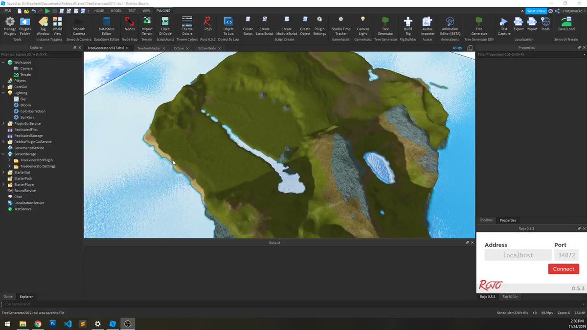Expand the StarterPlayer node
Viewport: 587px width, 330px height.
tap(3, 185)
